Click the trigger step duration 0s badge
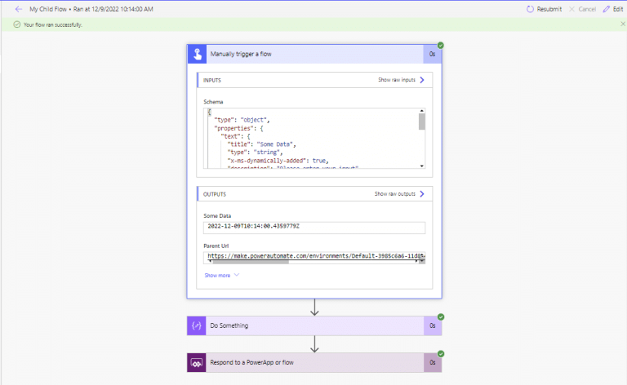The image size is (627, 385). click(x=432, y=54)
